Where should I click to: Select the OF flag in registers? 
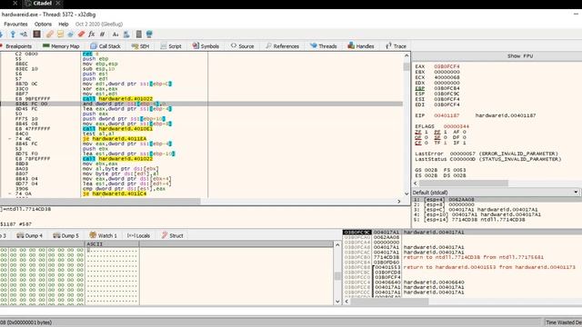click(x=418, y=137)
